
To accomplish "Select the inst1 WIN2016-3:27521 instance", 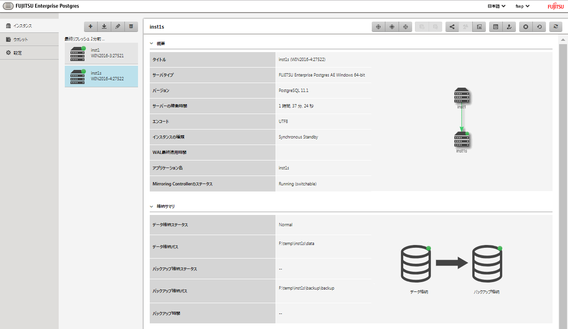I will coord(101,53).
